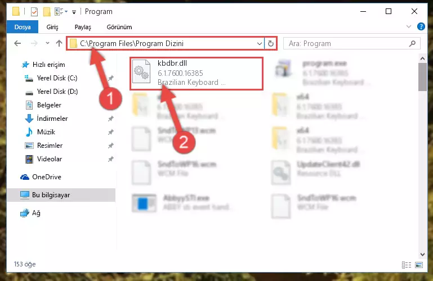Open the Dosya menu

point(23,27)
